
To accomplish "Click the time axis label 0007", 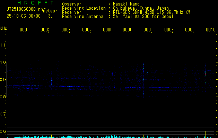I will click(x=148, y=30).
